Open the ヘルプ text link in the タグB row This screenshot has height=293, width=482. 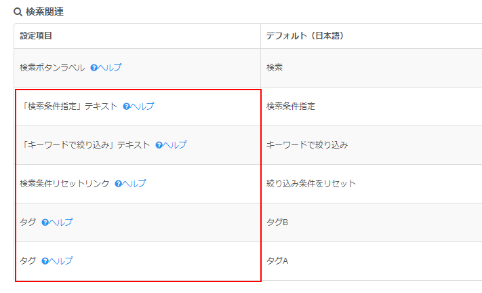[61, 222]
